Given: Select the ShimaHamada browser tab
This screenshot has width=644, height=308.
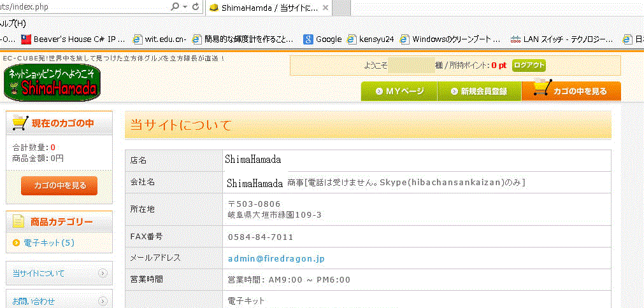Looking at the screenshot, I should pos(268,8).
